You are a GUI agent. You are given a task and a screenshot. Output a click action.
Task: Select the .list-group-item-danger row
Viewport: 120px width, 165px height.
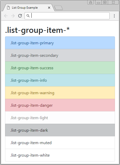[x=60, y=105]
